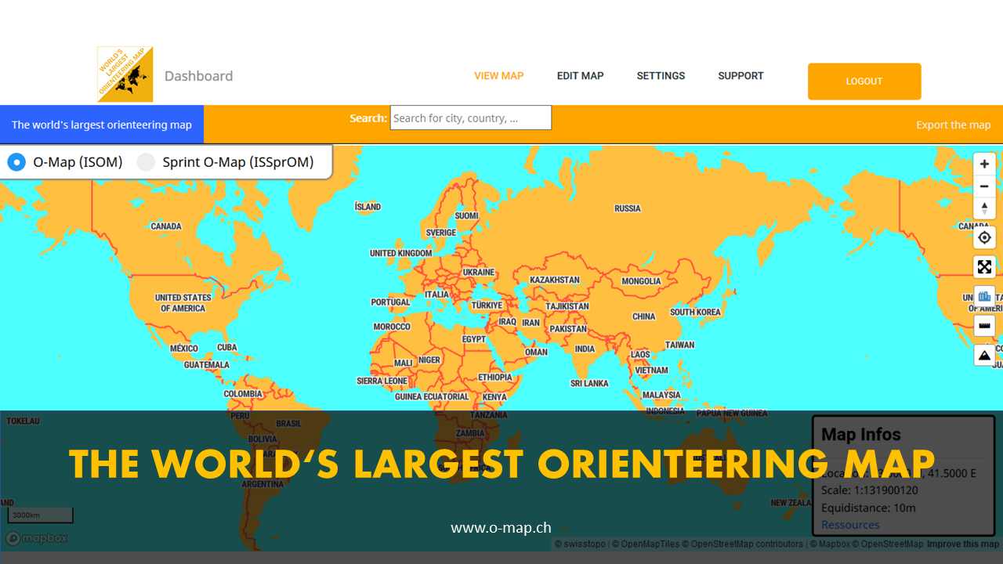The image size is (1003, 564).
Task: Click the Export the map link
Action: 953,125
